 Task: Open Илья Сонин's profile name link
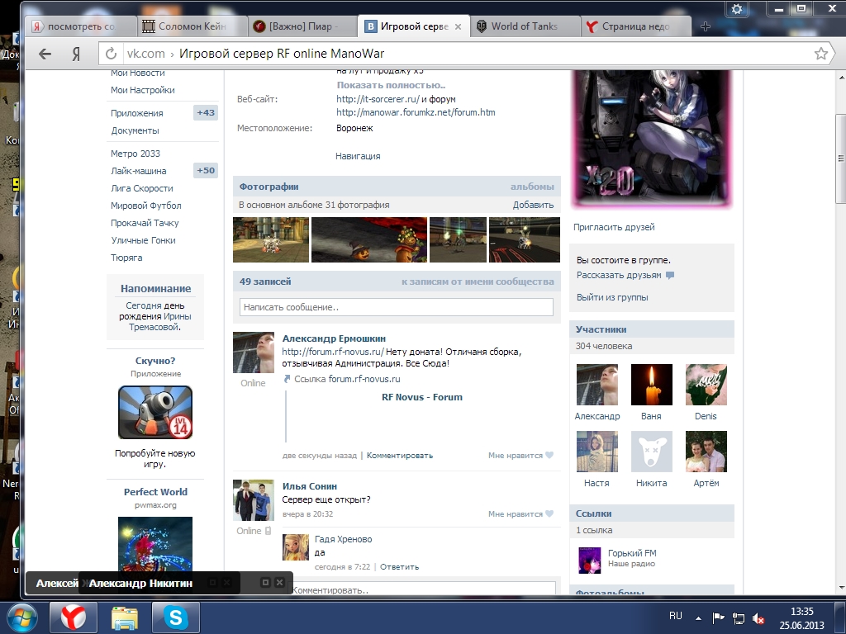click(x=310, y=486)
